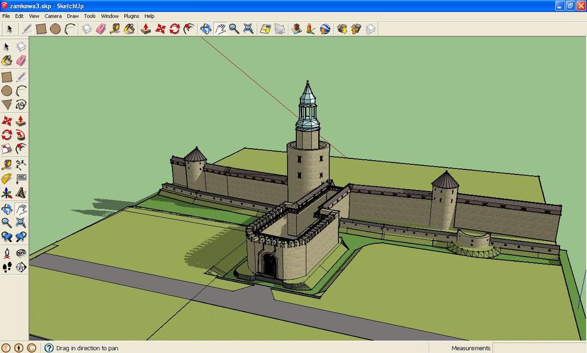Select the Position Camera tool
The image size is (587, 353).
(x=7, y=253)
